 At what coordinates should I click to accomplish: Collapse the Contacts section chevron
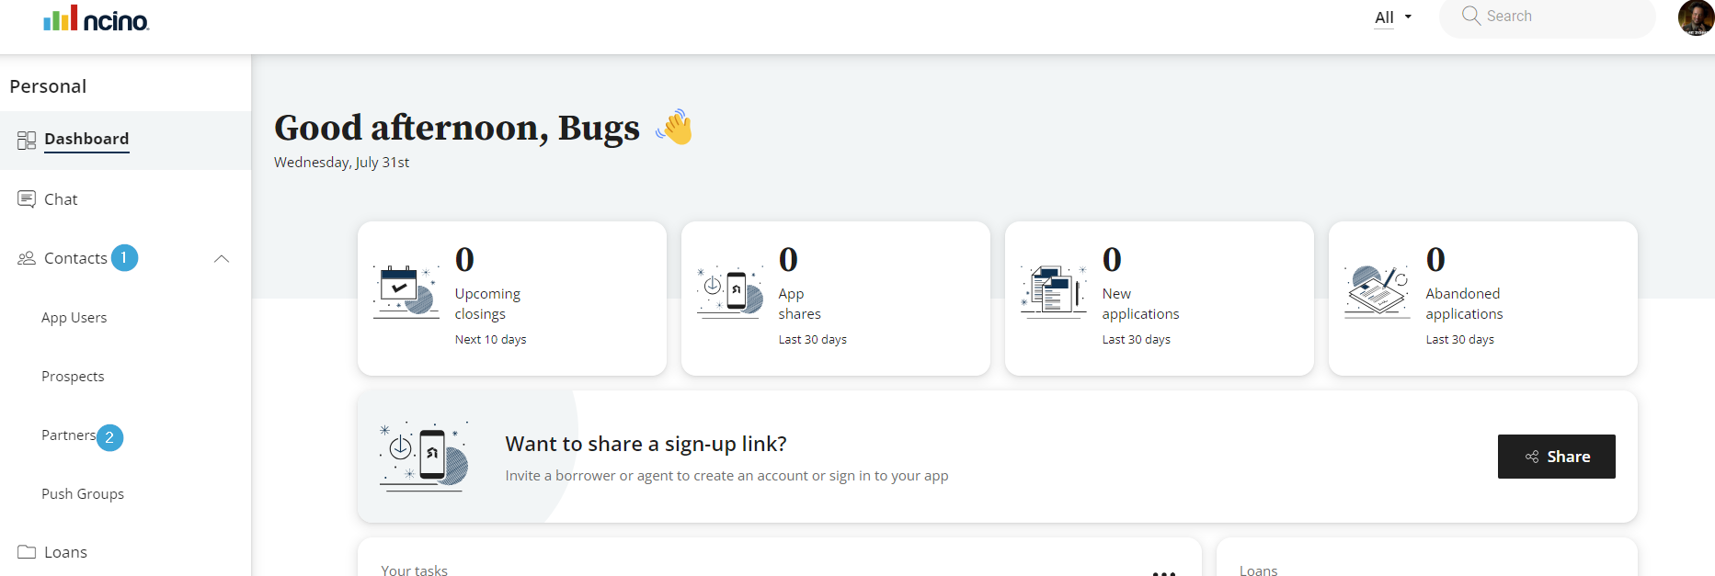click(x=222, y=258)
